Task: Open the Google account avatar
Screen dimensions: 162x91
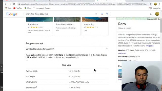Action: [x=157, y=14]
